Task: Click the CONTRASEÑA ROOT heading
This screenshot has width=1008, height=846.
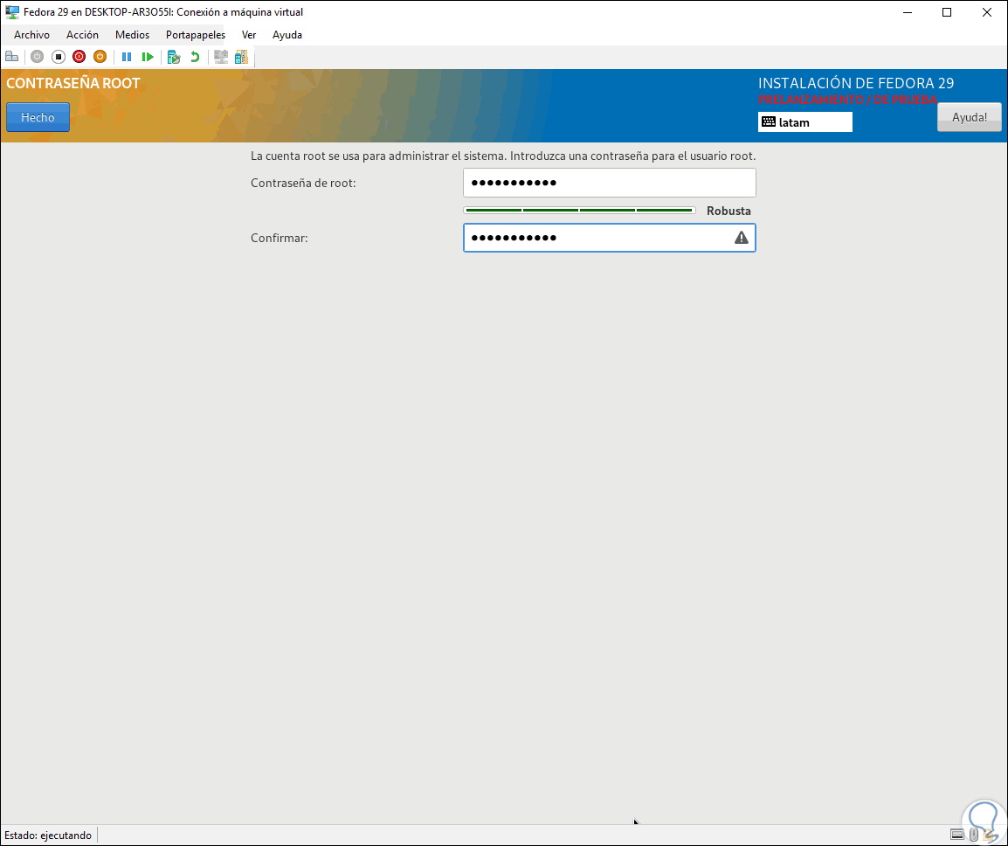Action: (73, 83)
